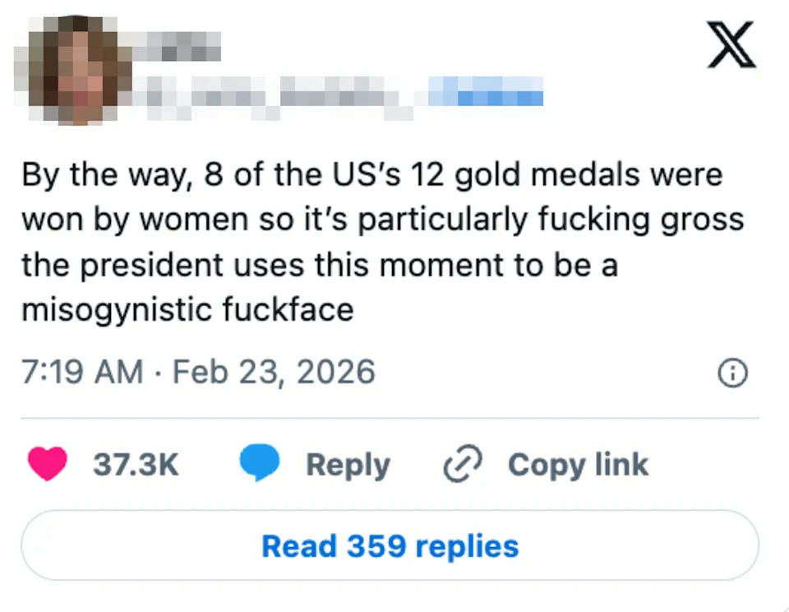Screen dimensions: 789x612
Task: Click 'Reply' to respond to the tweet
Action: (x=348, y=464)
